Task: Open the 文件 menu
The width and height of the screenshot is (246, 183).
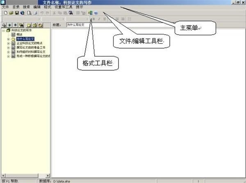Action: [5, 7]
